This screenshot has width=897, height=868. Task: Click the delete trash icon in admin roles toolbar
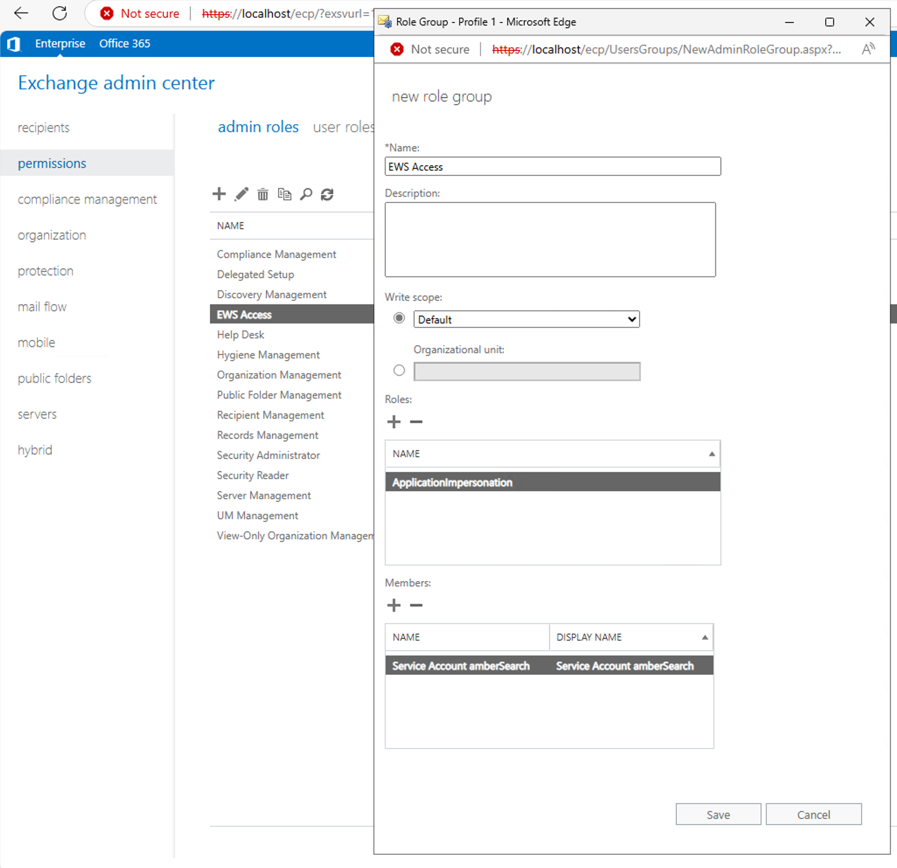click(x=263, y=194)
